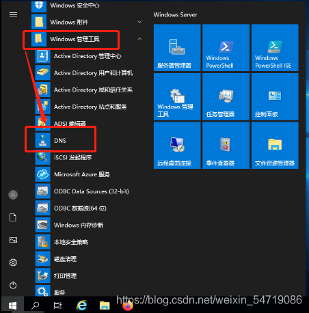Viewport: 309px width, 313px height.
Task: Launch 远程桌面连接 tile
Action: 177,146
